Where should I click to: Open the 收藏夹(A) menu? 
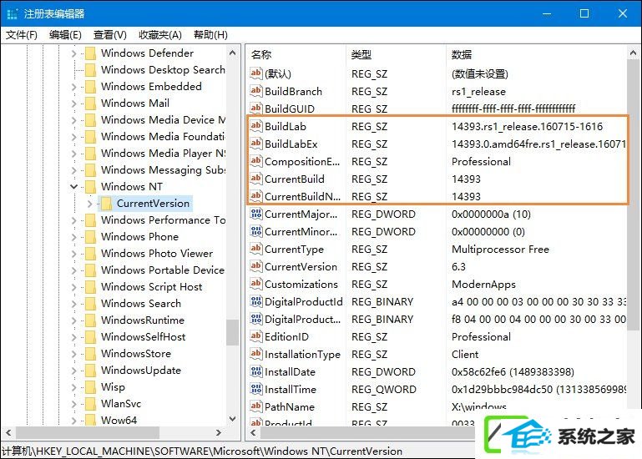(x=160, y=35)
